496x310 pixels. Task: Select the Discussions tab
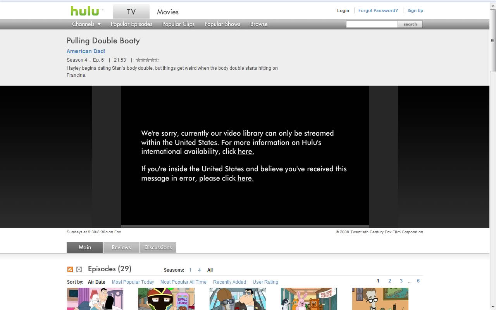[158, 247]
